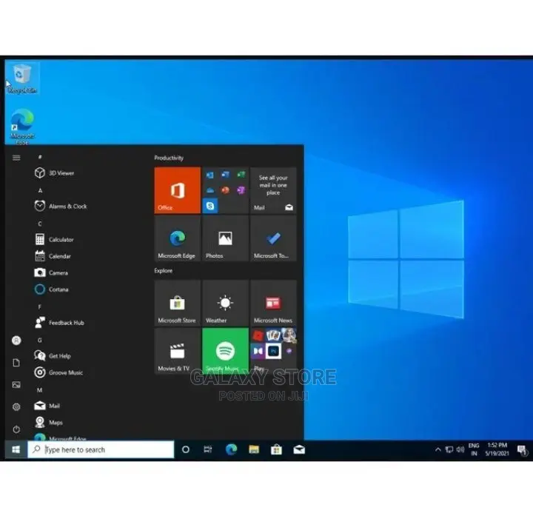
Task: Open the Play games folder tile
Action: pyautogui.click(x=273, y=351)
